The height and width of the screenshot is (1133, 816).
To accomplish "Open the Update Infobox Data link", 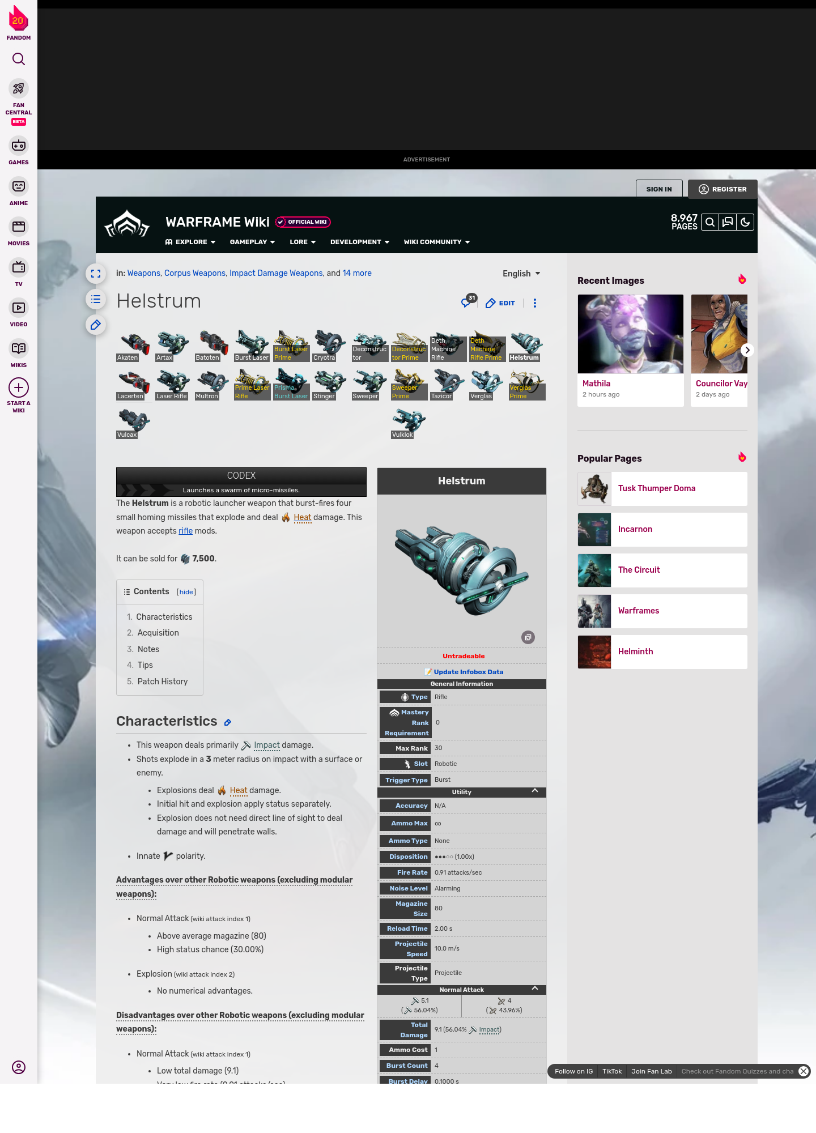I will (468, 672).
